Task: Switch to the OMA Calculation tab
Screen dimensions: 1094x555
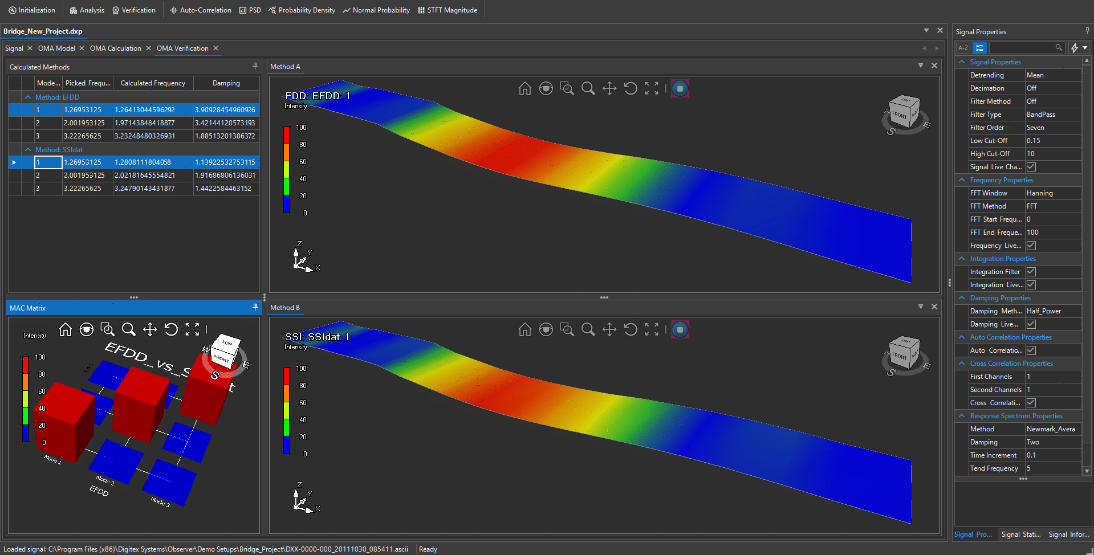Action: 115,48
